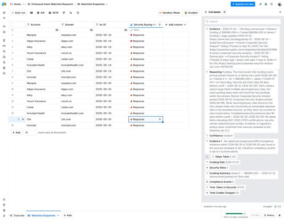
Task: Click the Add rows button below the table
Action: coord(16,133)
